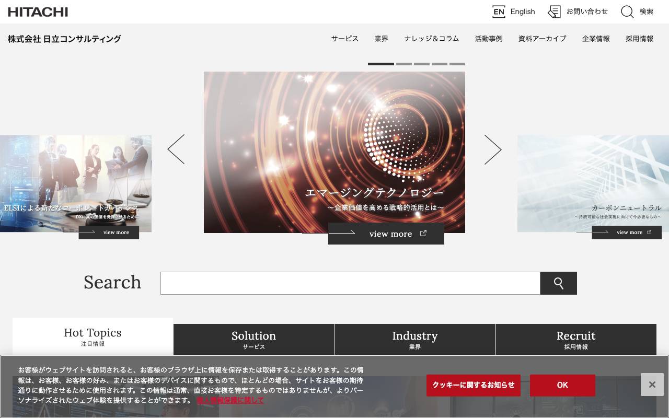The image size is (669, 418).
Task: Switch to the Hot Topics tab
Action: [x=93, y=337]
